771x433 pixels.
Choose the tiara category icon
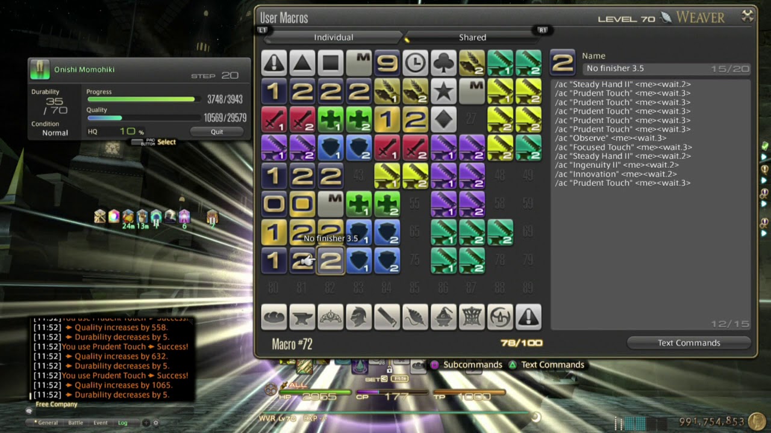pos(331,317)
